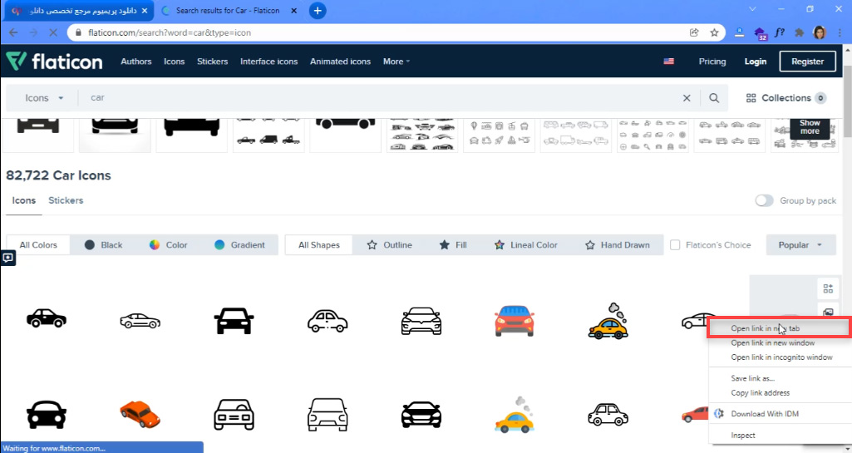Toggle the Group by pack switch
The image size is (852, 453).
[x=764, y=200]
